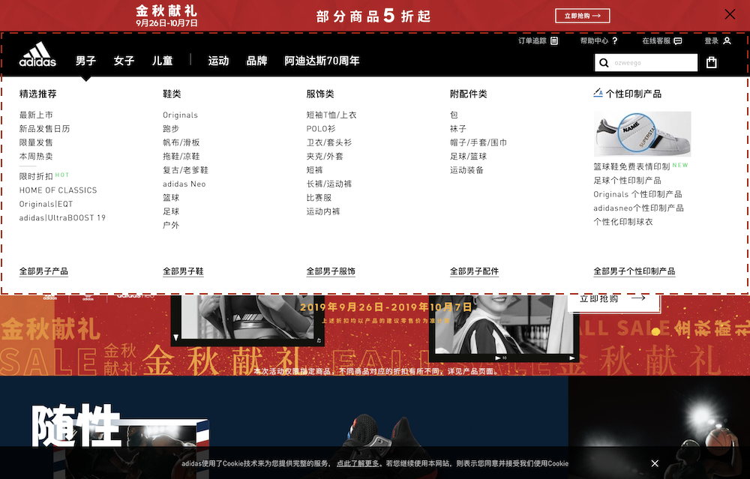Click 立即抢购 button in top banner
Image resolution: width=750 pixels, height=479 pixels.
point(582,16)
